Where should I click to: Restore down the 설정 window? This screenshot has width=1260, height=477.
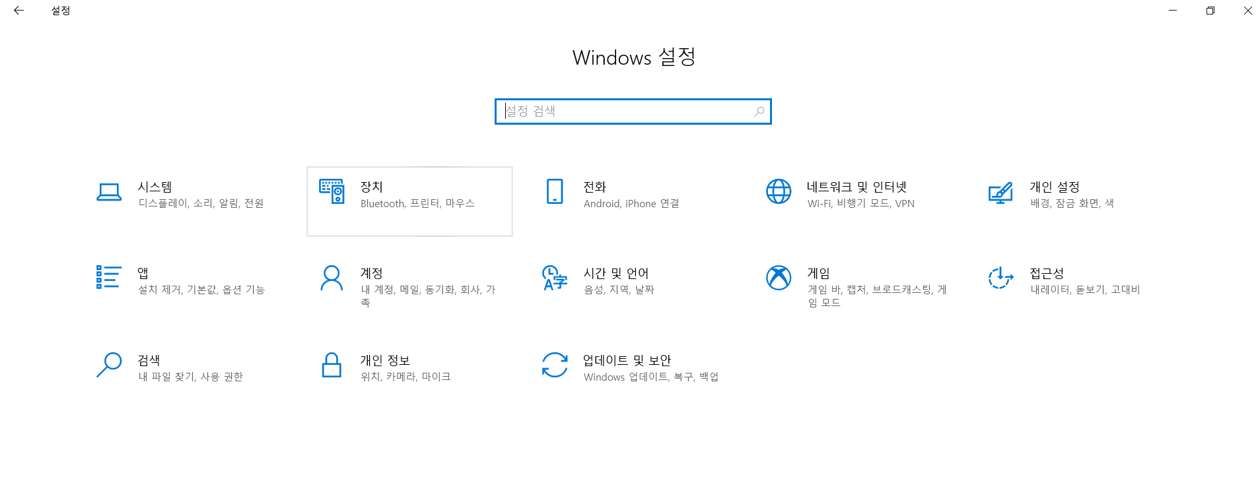tap(1210, 11)
